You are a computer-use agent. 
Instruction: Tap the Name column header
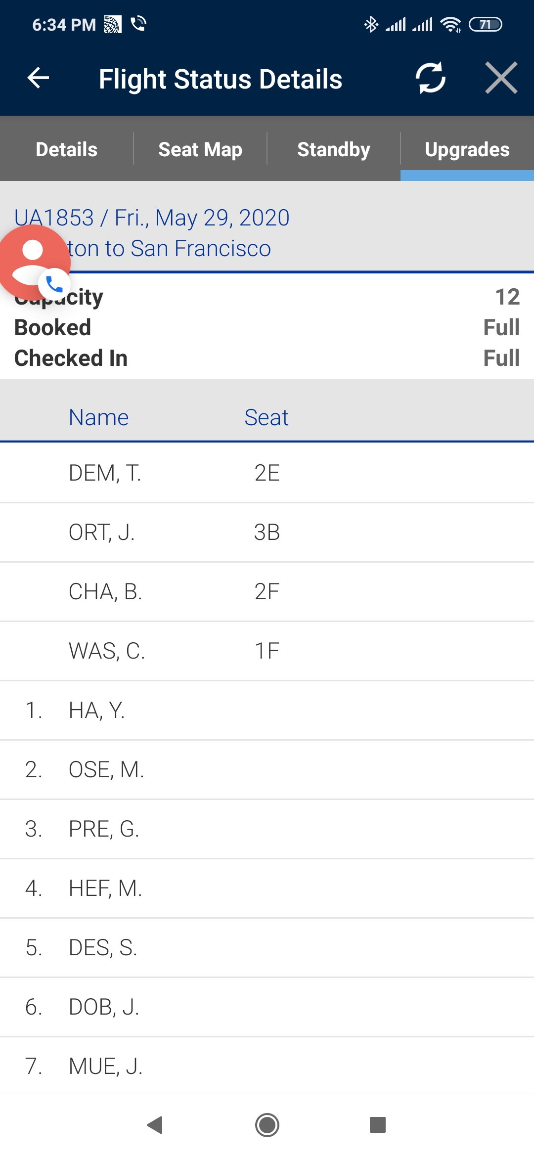click(99, 417)
